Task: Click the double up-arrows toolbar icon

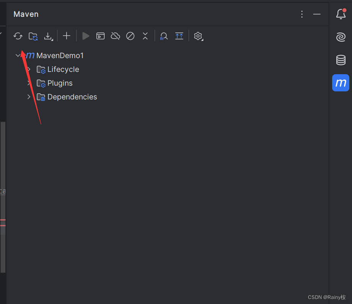Action: click(179, 36)
